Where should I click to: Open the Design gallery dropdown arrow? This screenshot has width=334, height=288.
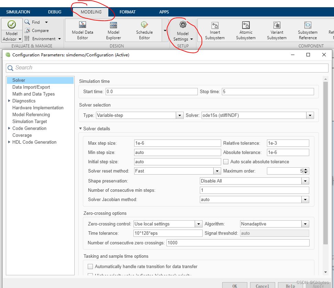[165, 31]
